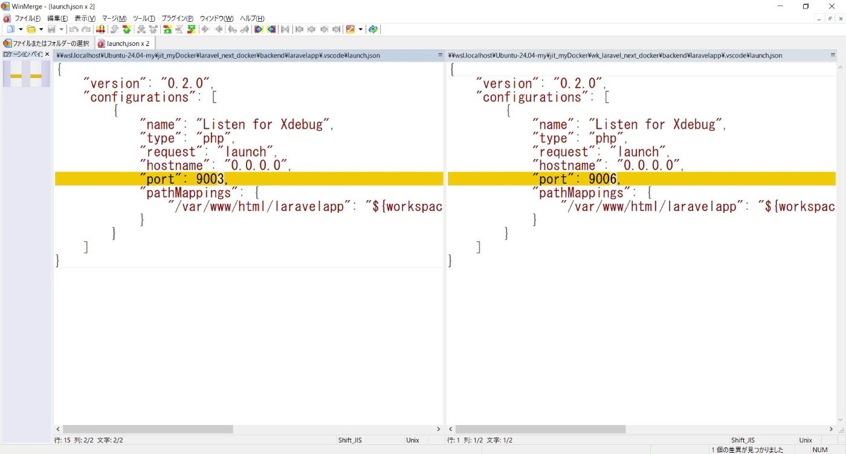The width and height of the screenshot is (846, 454).
Task: Click the 1個の差異が見つかりました status message
Action: [747, 450]
